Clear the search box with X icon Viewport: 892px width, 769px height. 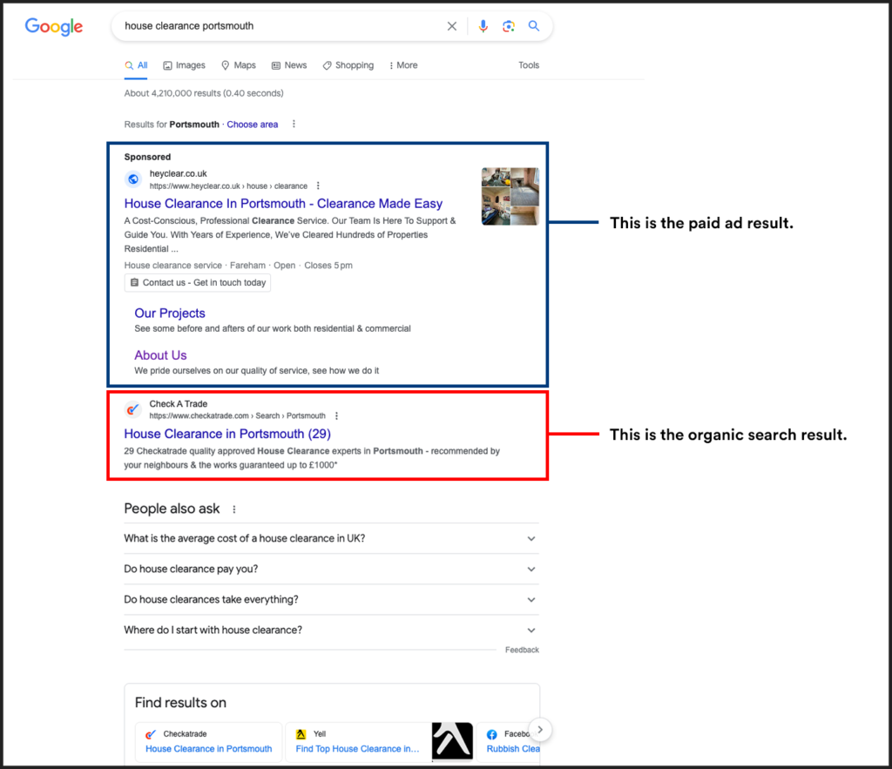point(451,26)
